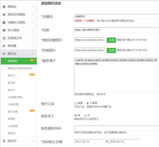Click the icon beside 微活动

tap(4, 141)
